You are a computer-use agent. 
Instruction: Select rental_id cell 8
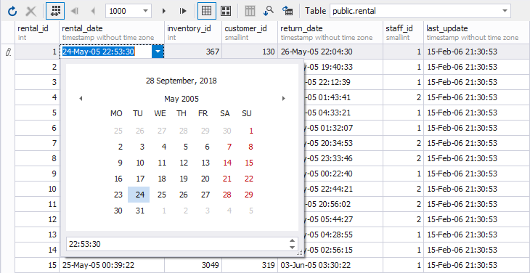click(37, 158)
